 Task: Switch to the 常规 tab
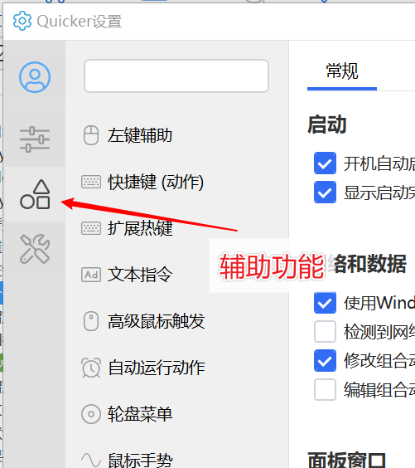(342, 71)
